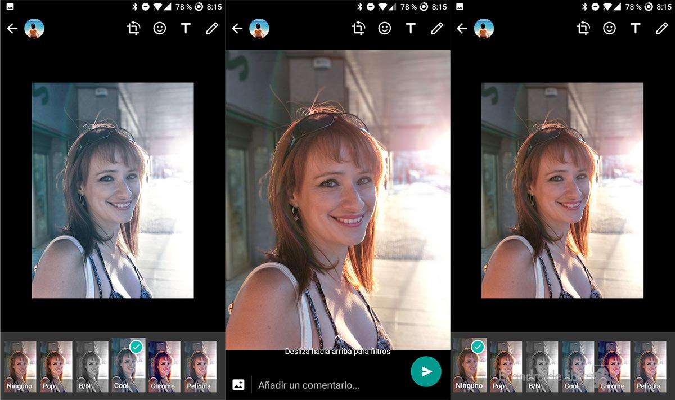Tap contact avatar in the right screen
Image resolution: width=675 pixels, height=400 pixels.
(x=484, y=29)
